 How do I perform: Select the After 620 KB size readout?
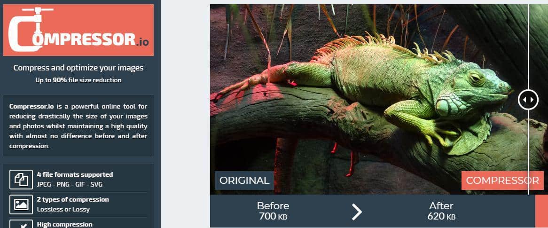coord(441,211)
